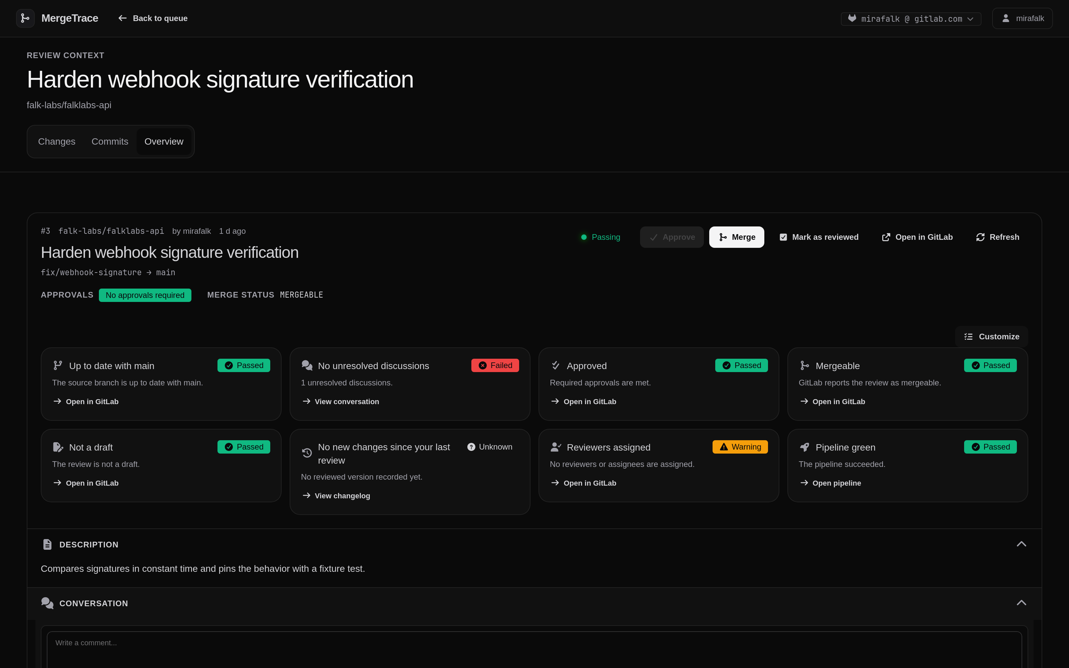Click the Approve button
The image size is (1069, 668).
point(671,237)
